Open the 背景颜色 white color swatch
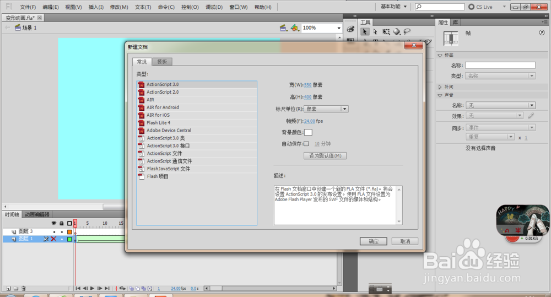This screenshot has width=551, height=297. (x=308, y=132)
